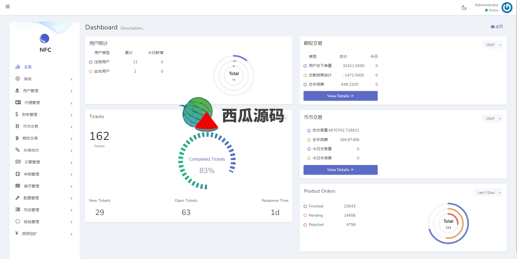Open the 财务管理 sidebar menu
Viewport: 517px width, 259px height.
(x=45, y=115)
